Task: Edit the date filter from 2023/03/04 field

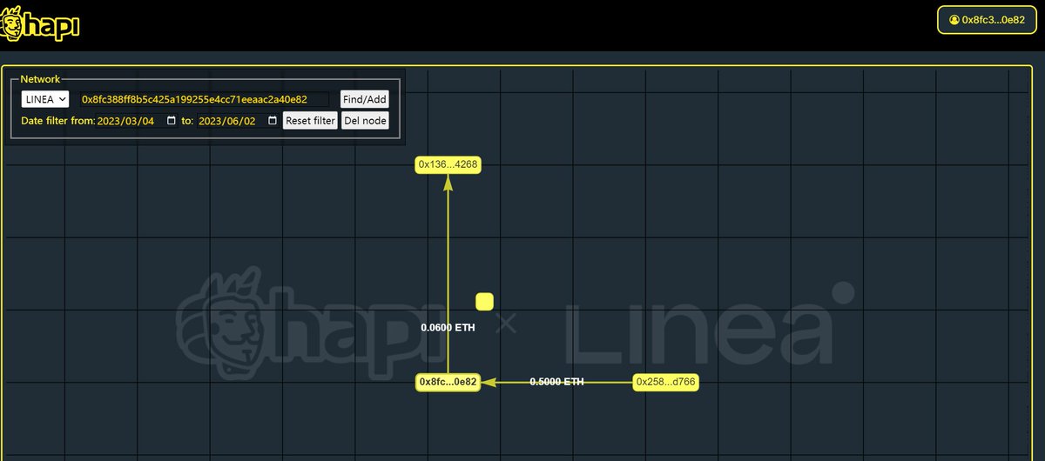Action: (x=136, y=121)
